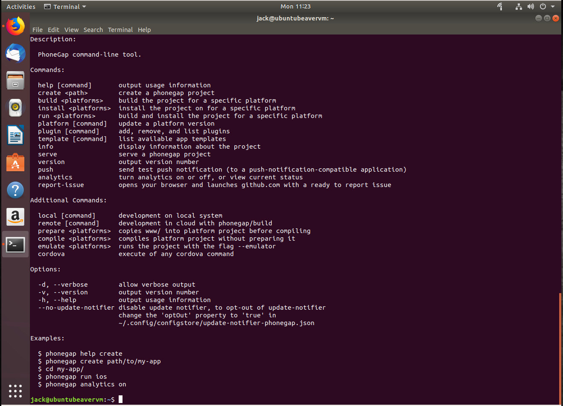Show Applications grid button
This screenshot has width=563, height=406.
click(15, 391)
